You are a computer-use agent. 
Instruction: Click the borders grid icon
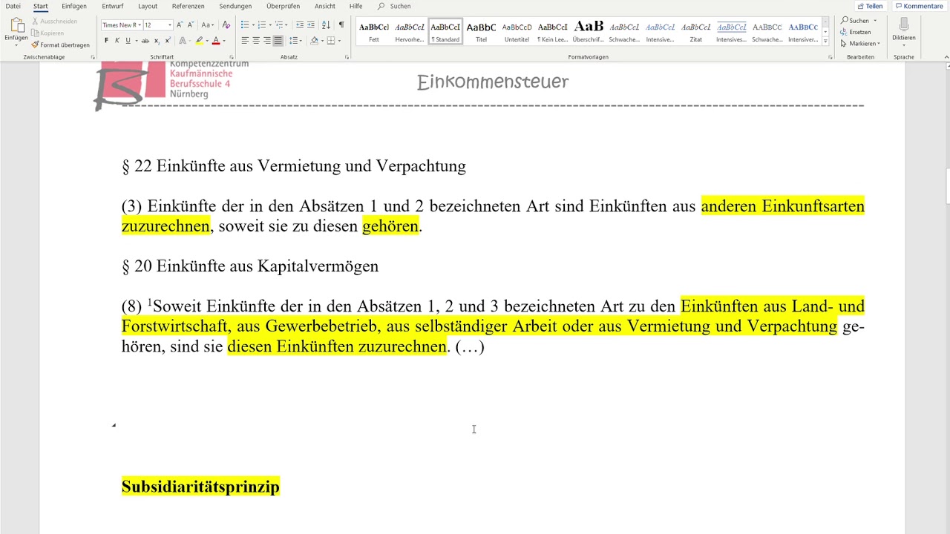pos(331,41)
